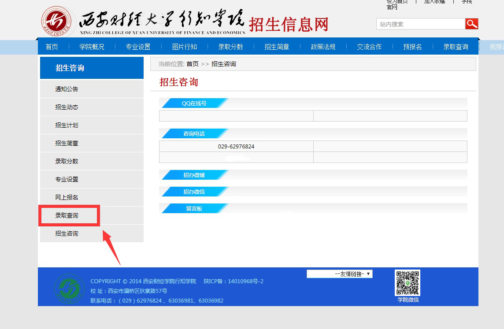This screenshot has height=329, width=504.
Task: Click the footer address 西安市灞桥区狄寨路57号
Action: point(137,291)
